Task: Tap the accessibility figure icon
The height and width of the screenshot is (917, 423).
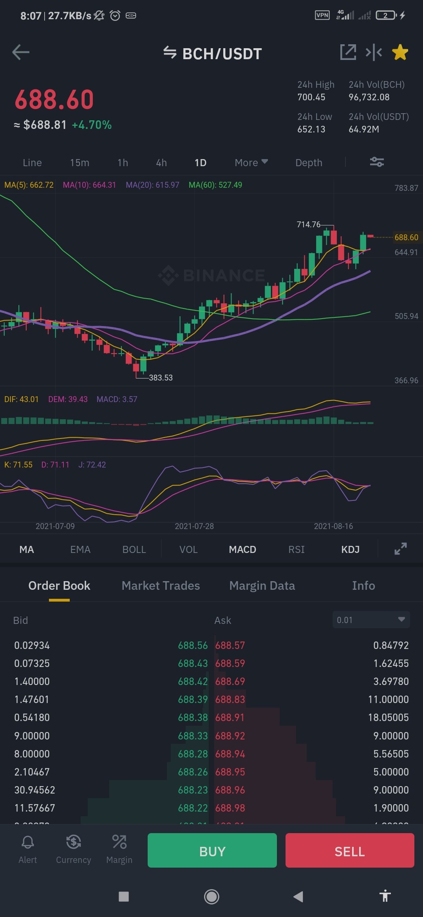Action: 385,896
